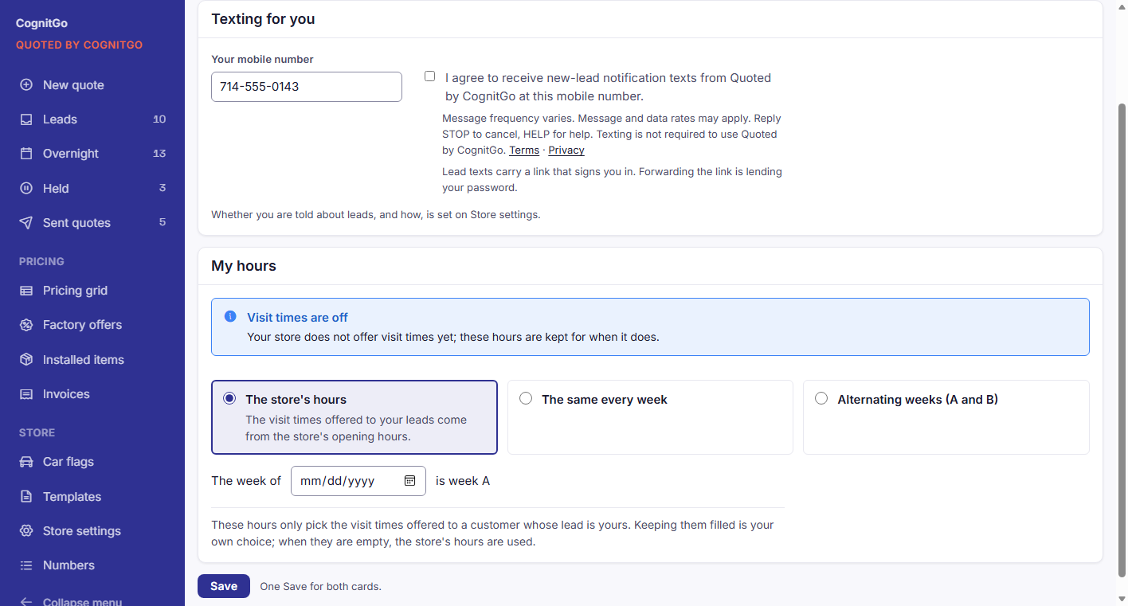Viewport: 1128px width, 606px height.
Task: Click the Sent quotes paper-plane icon
Action: 26,223
